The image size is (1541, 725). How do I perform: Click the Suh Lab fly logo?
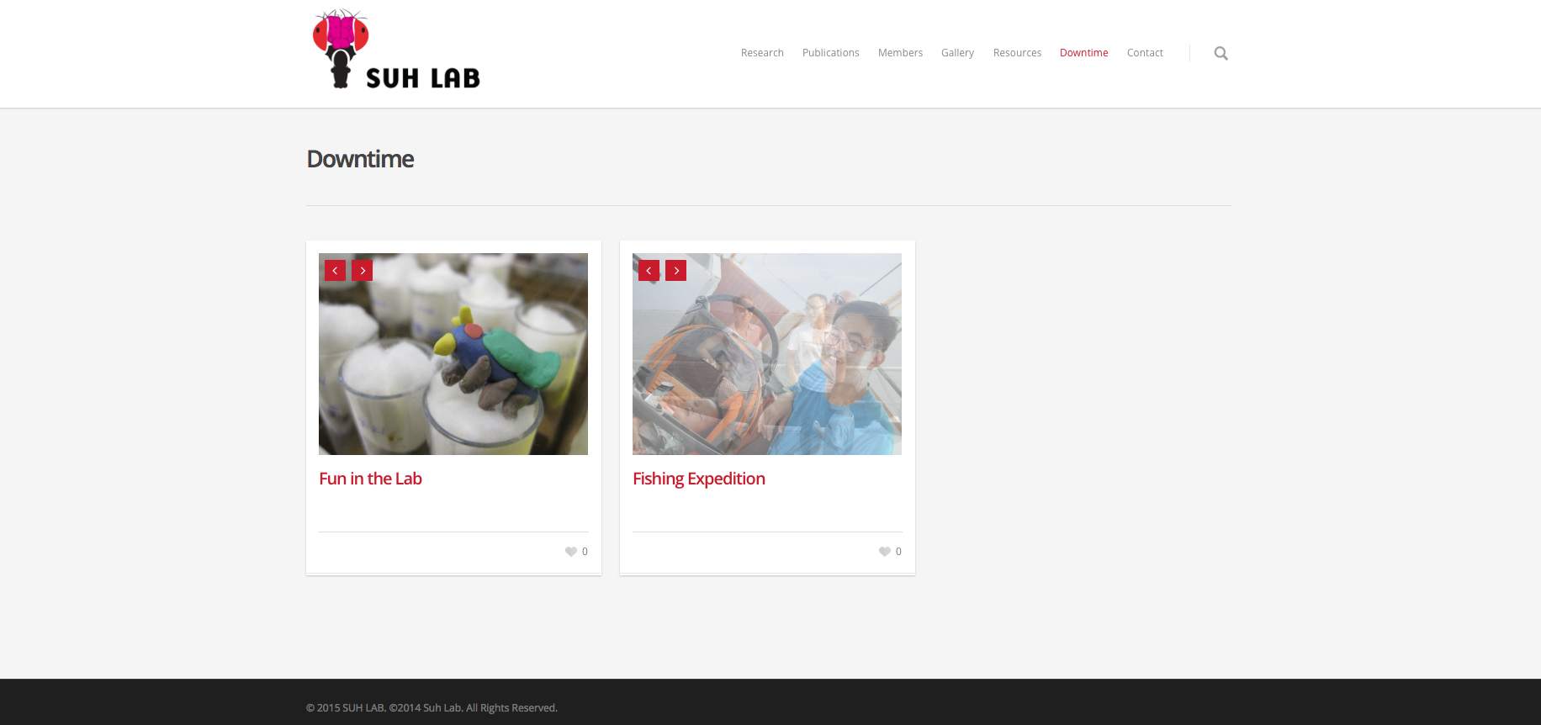(341, 48)
